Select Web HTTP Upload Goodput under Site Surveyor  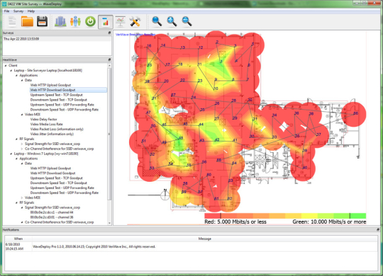(x=50, y=85)
